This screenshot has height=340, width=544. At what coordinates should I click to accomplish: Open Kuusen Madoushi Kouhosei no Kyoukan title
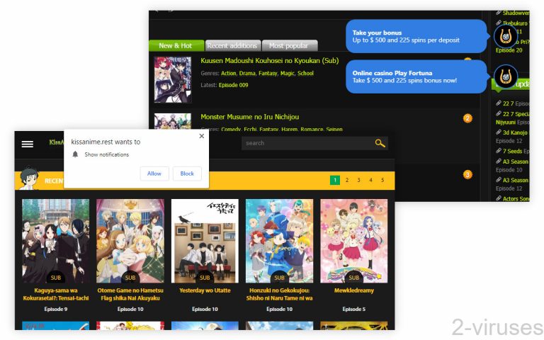click(x=270, y=61)
